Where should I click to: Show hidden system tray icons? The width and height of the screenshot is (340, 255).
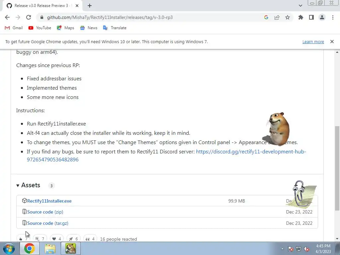point(282,249)
